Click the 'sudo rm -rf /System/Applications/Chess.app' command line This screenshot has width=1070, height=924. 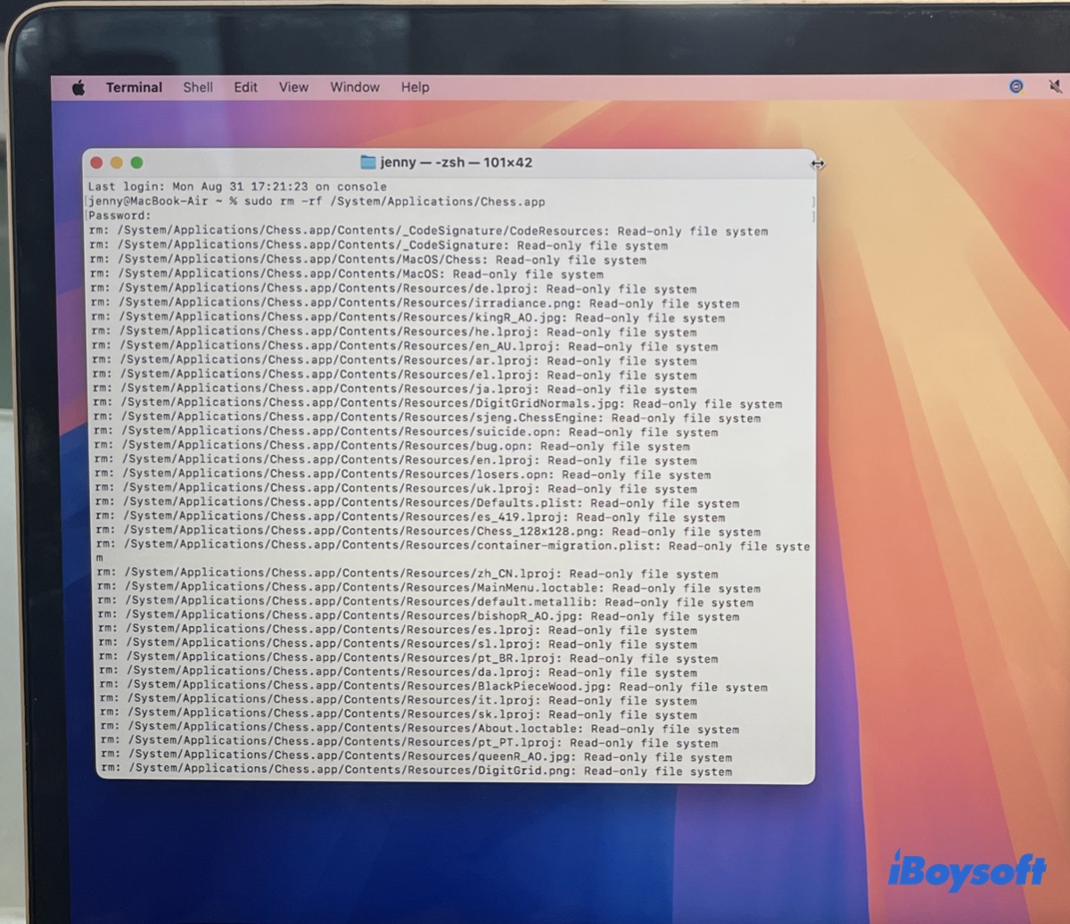click(316, 202)
